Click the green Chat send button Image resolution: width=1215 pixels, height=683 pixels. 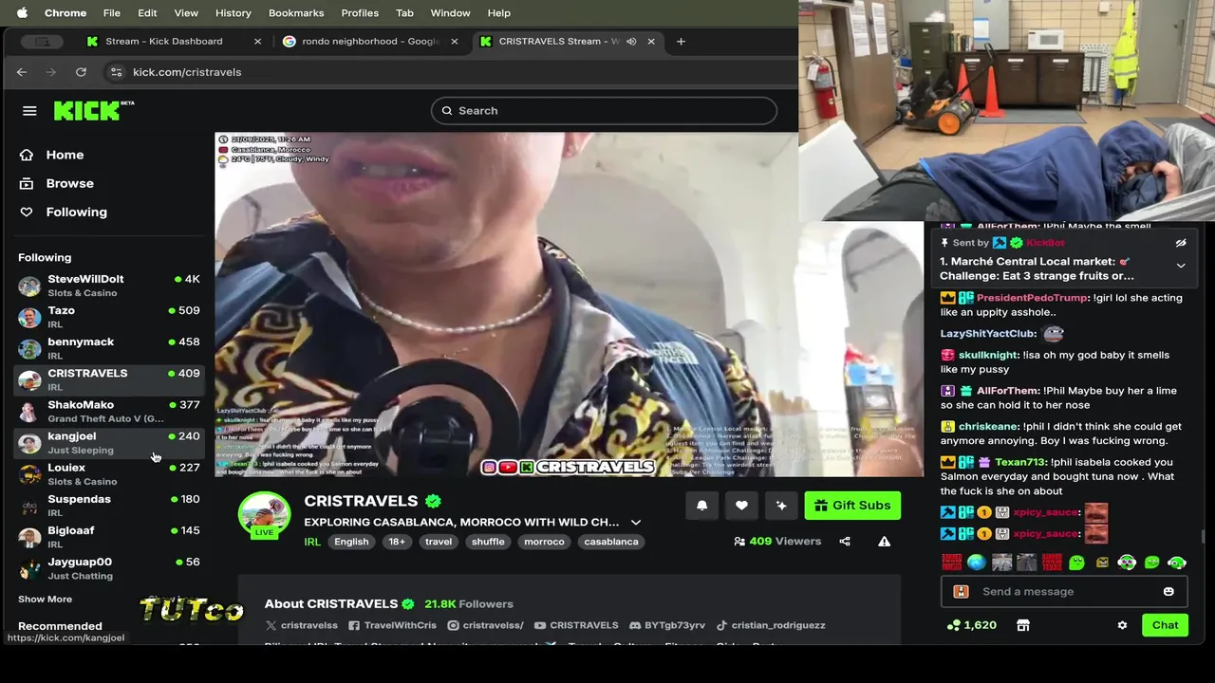1165,625
